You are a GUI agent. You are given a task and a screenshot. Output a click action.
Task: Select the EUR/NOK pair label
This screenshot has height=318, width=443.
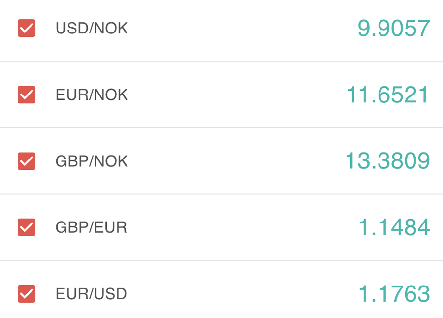click(x=92, y=95)
